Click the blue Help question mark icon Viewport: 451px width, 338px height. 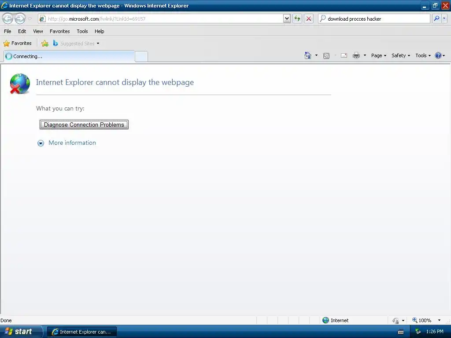(x=438, y=55)
